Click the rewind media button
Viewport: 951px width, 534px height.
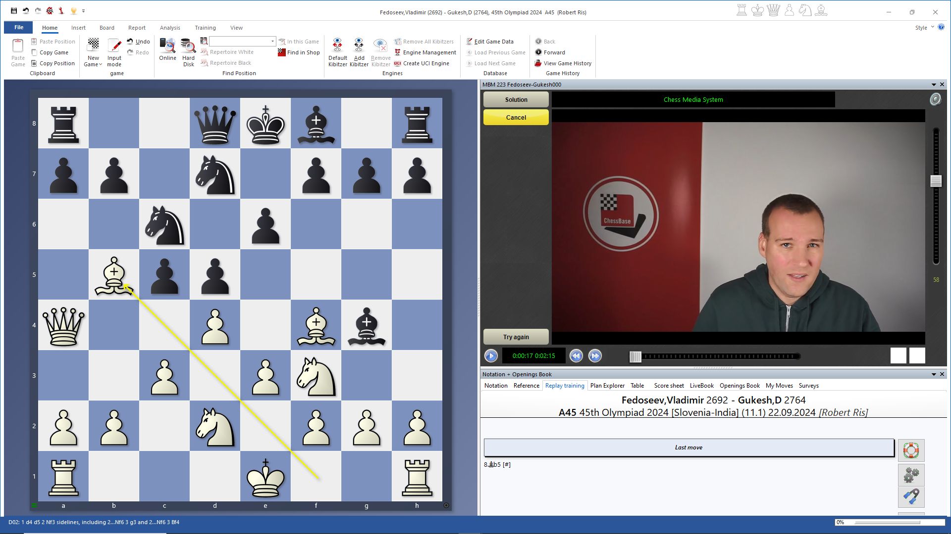tap(576, 356)
